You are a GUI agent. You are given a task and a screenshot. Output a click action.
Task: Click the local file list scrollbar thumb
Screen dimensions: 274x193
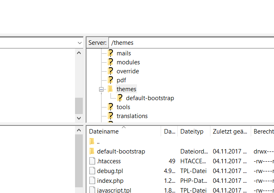click(x=79, y=161)
